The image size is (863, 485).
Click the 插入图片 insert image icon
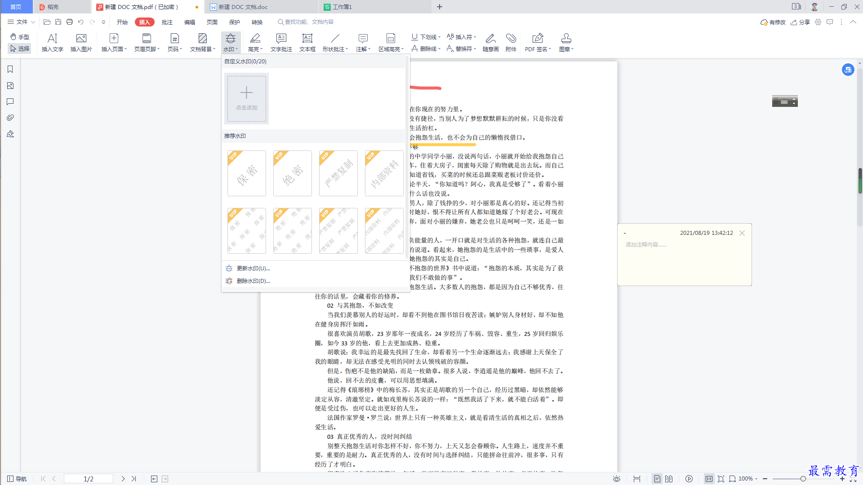tap(81, 43)
